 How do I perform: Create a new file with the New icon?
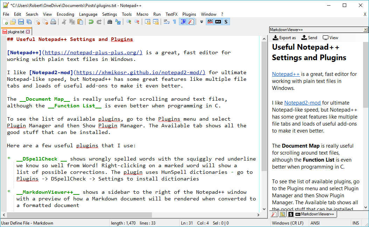coord(5,22)
